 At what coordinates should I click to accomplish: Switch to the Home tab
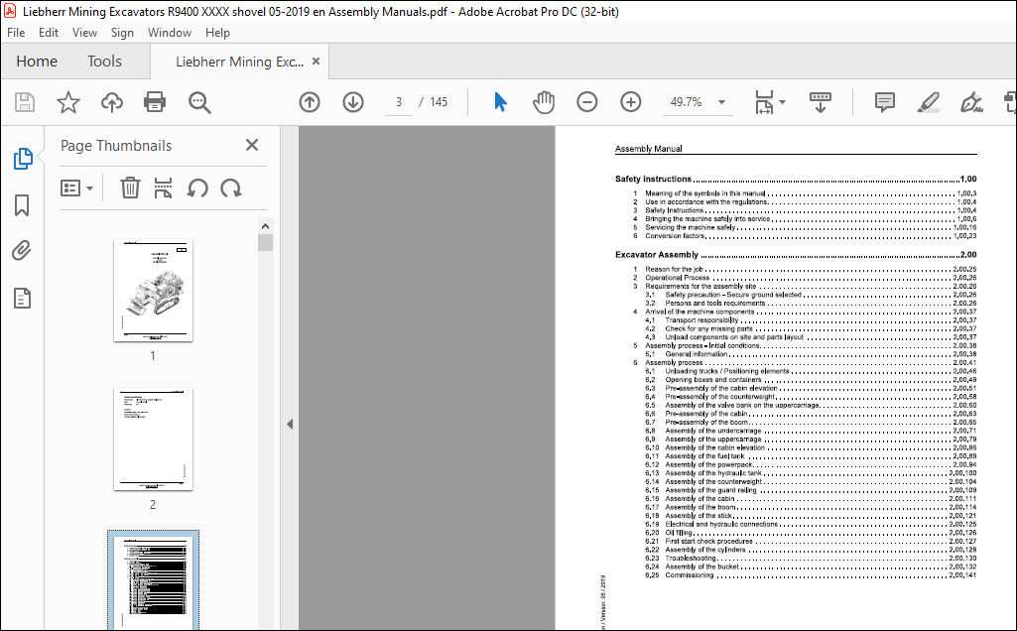[37, 62]
